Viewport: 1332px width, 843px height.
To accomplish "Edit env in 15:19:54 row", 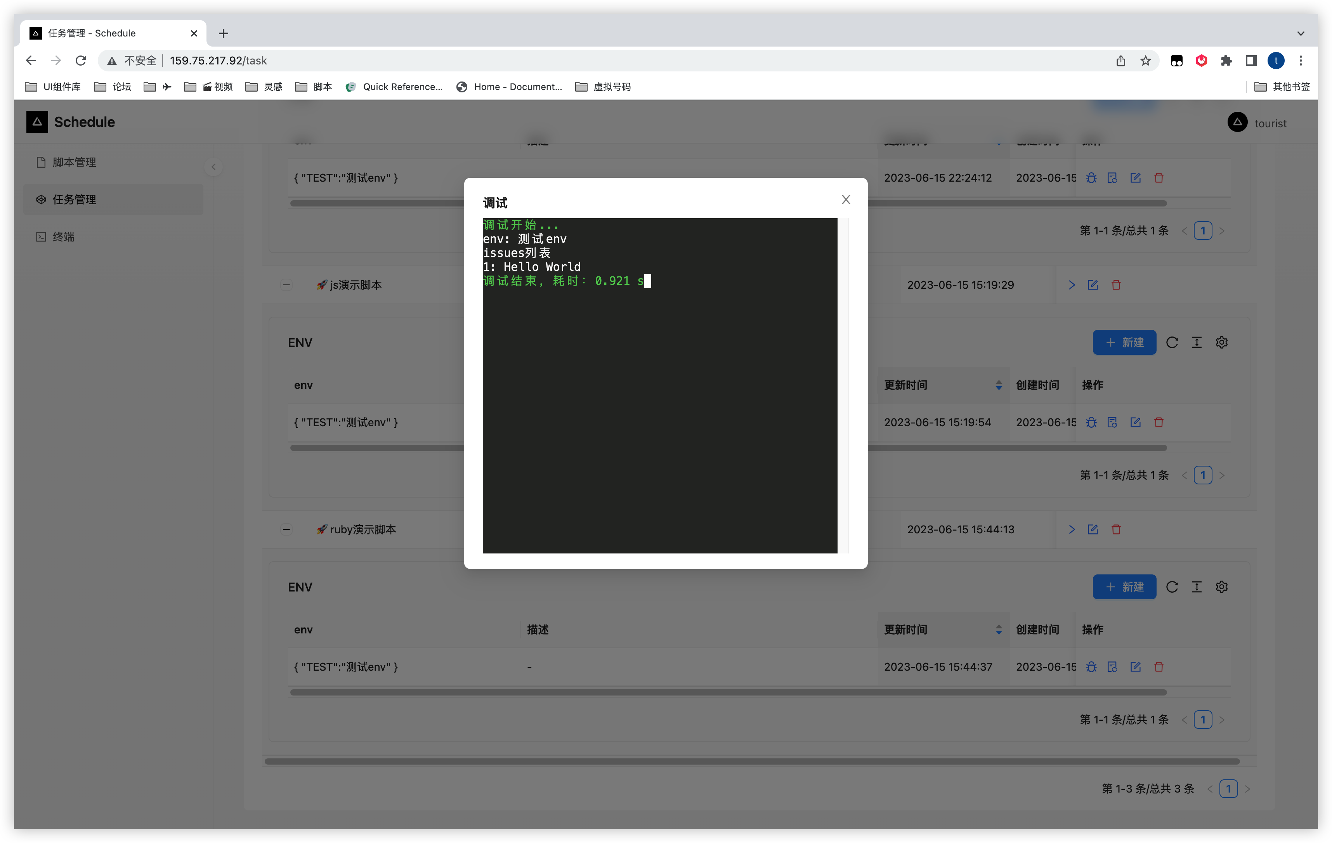I will [1136, 423].
